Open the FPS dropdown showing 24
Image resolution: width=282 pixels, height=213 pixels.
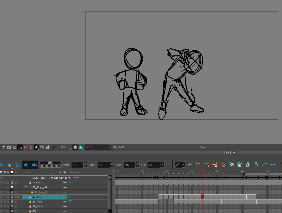point(162,165)
